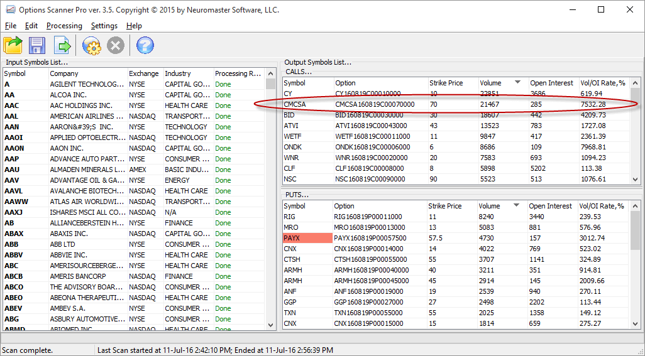The width and height of the screenshot is (645, 356).
Task: Select the ANF symbol in PUTS
Action: coord(290,291)
